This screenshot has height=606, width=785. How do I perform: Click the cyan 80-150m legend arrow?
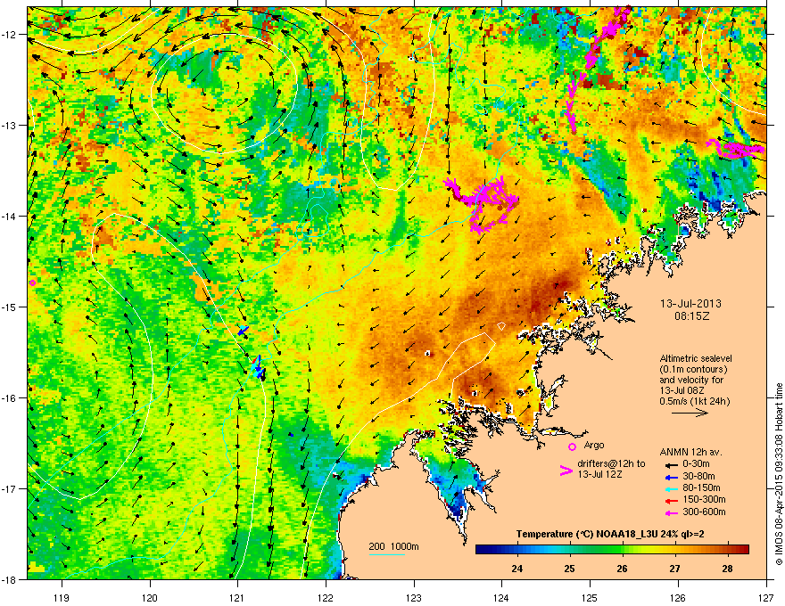(670, 488)
